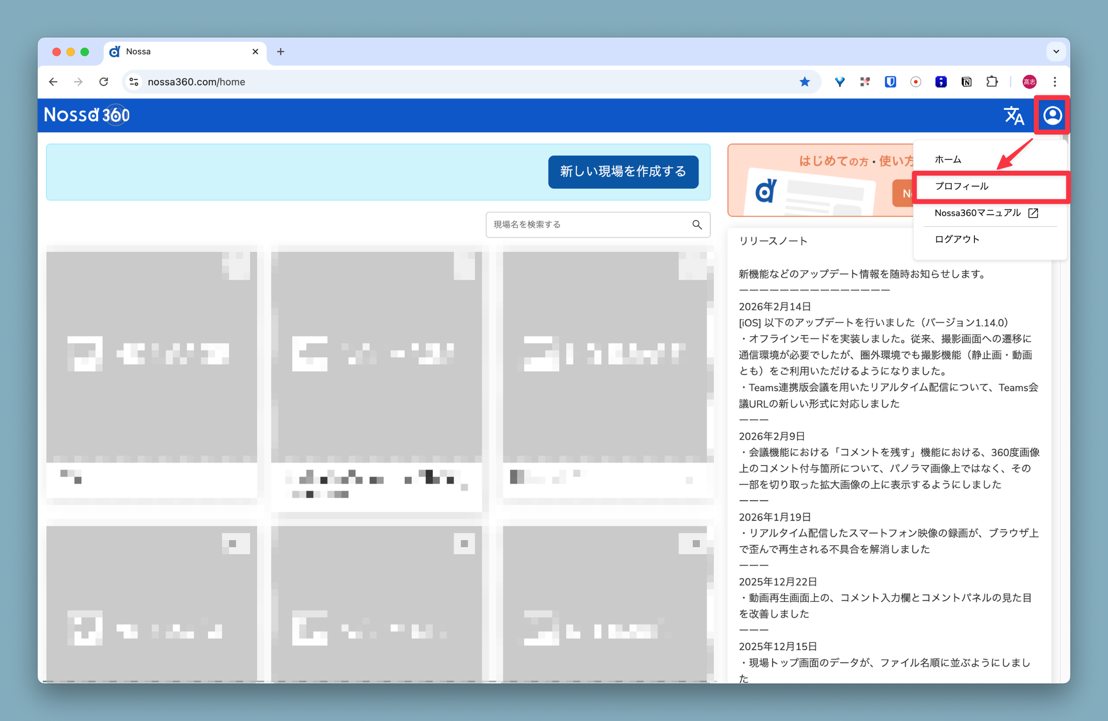Open the Chrome three-dot menu
Screen dimensions: 1108x721
(1054, 82)
